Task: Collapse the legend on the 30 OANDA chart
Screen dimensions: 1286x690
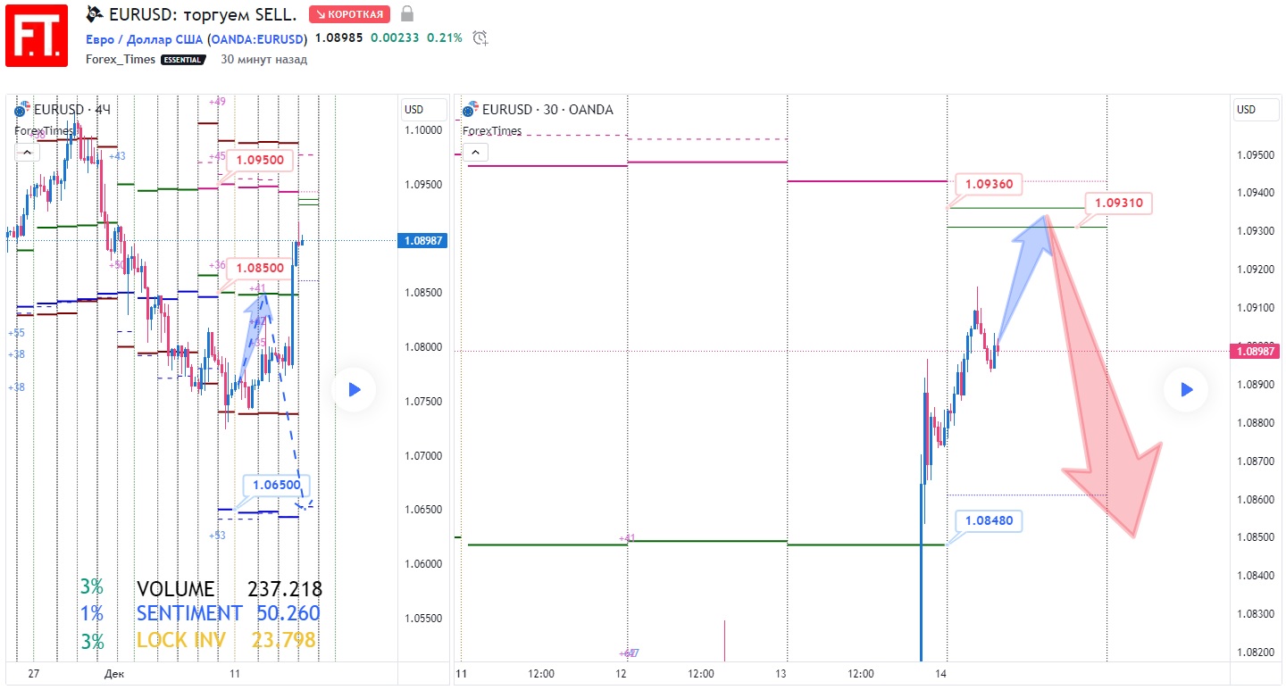Action: 475,153
